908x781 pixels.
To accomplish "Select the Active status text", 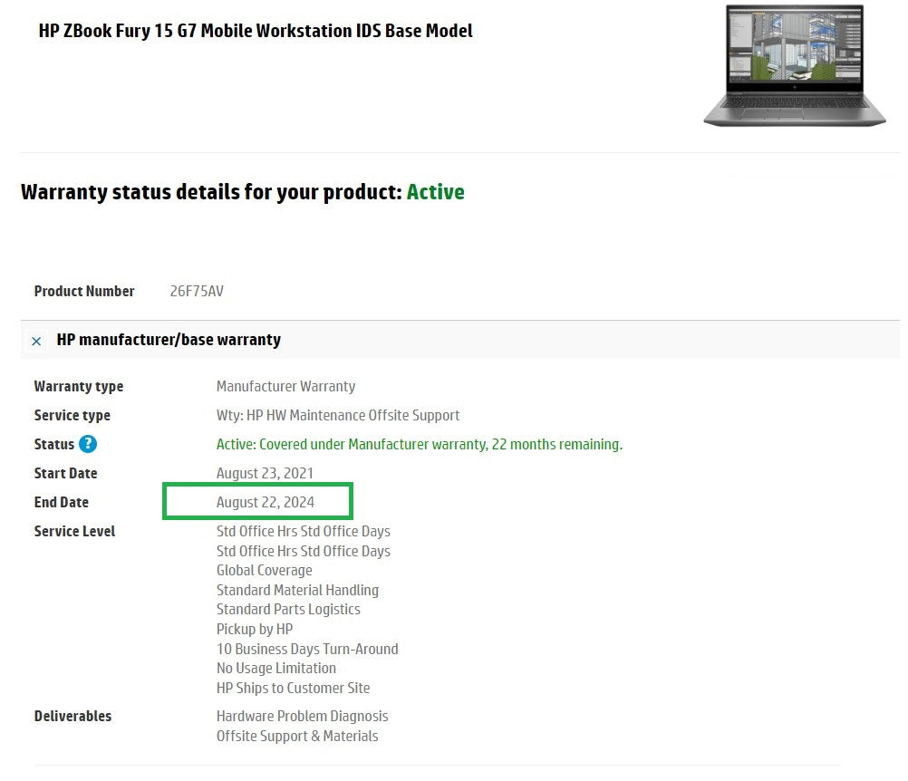I will click(x=435, y=192).
